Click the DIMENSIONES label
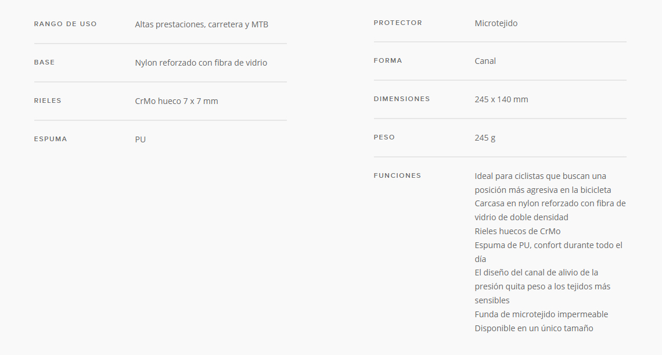662x355 pixels. tap(401, 99)
